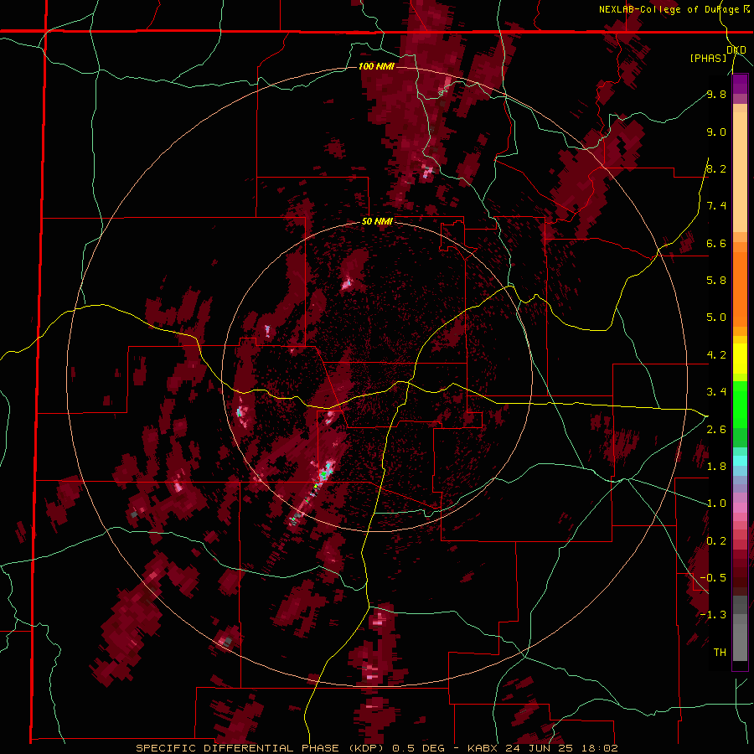The height and width of the screenshot is (754, 754).
Task: Click the SPECIFIC DIFFERENTIAL PHASE (KDP) caption
Action: point(261,748)
